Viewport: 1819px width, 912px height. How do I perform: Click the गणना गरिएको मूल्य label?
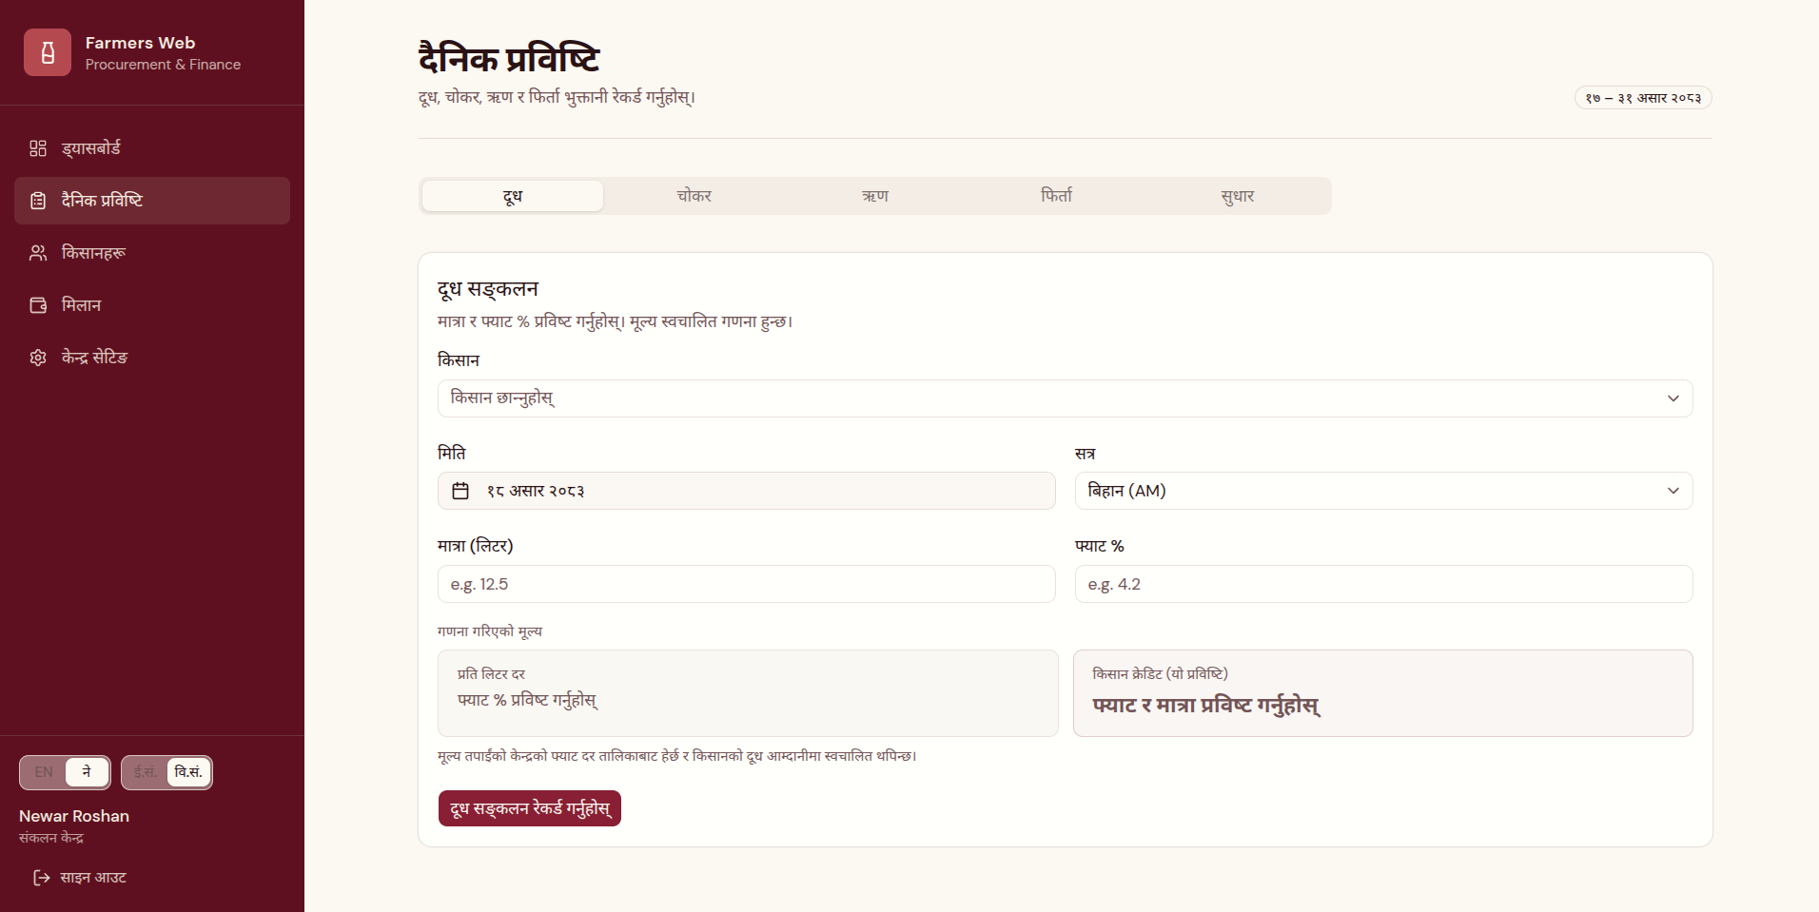[x=490, y=631]
